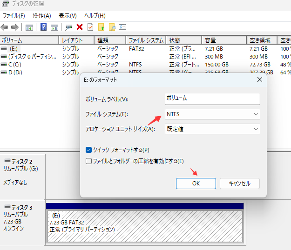Click the FAT32 file system cell
This screenshot has width=291, height=250.
[x=136, y=49]
